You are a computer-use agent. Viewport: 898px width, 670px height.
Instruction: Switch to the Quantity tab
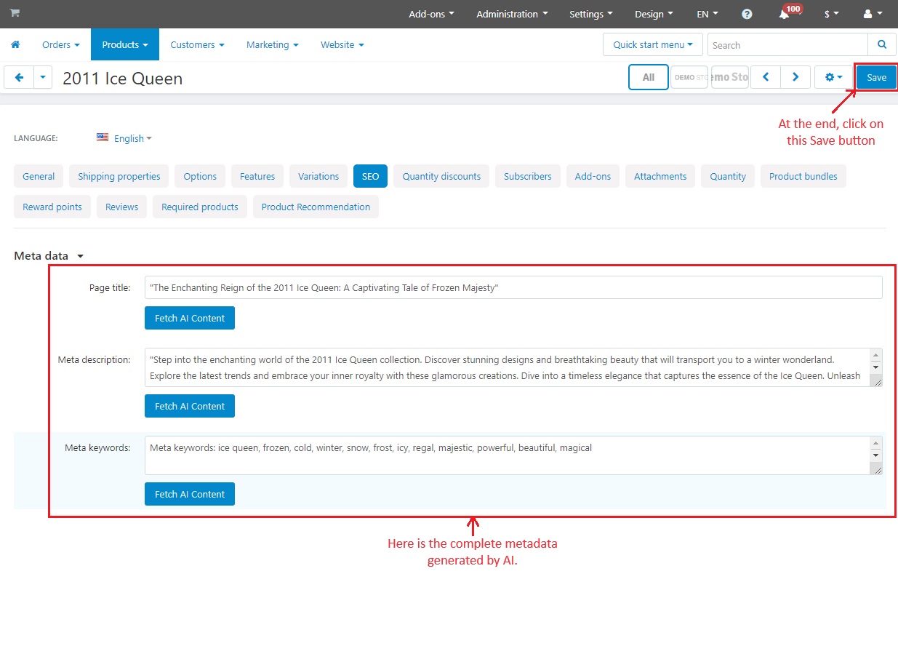728,176
